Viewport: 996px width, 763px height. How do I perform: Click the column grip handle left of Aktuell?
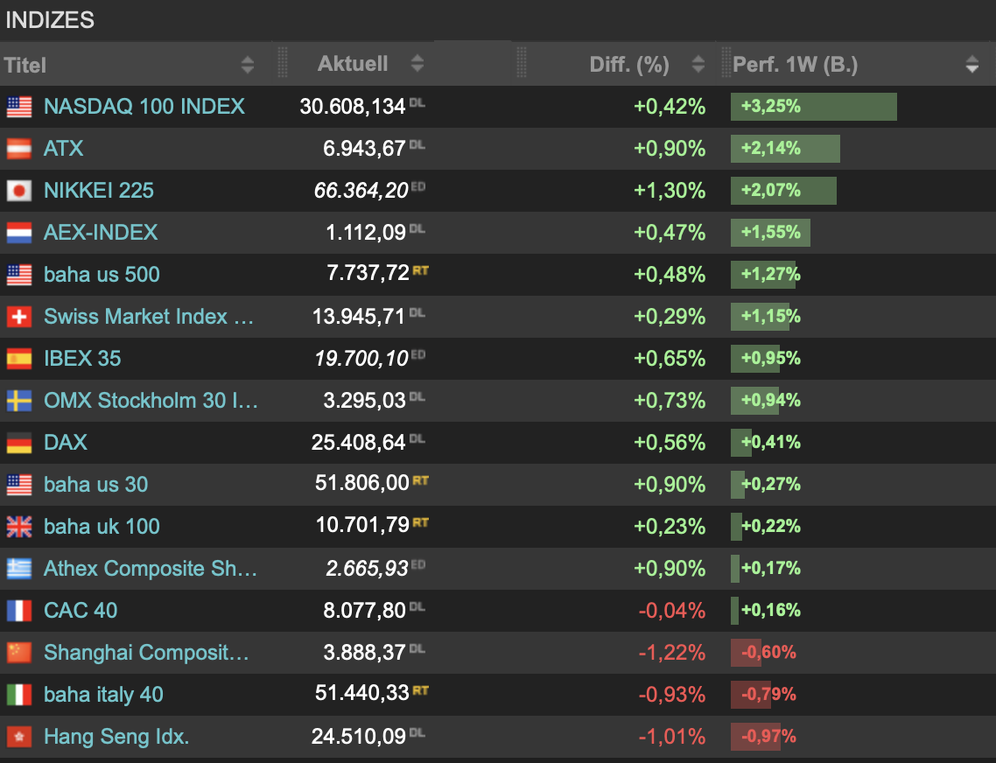point(283,63)
